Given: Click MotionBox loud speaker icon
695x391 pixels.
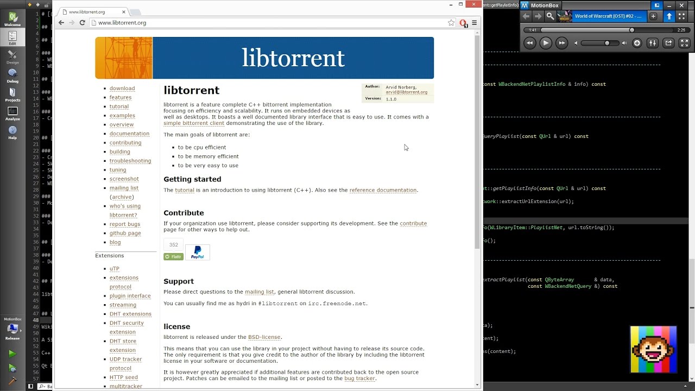Looking at the screenshot, I should [624, 43].
